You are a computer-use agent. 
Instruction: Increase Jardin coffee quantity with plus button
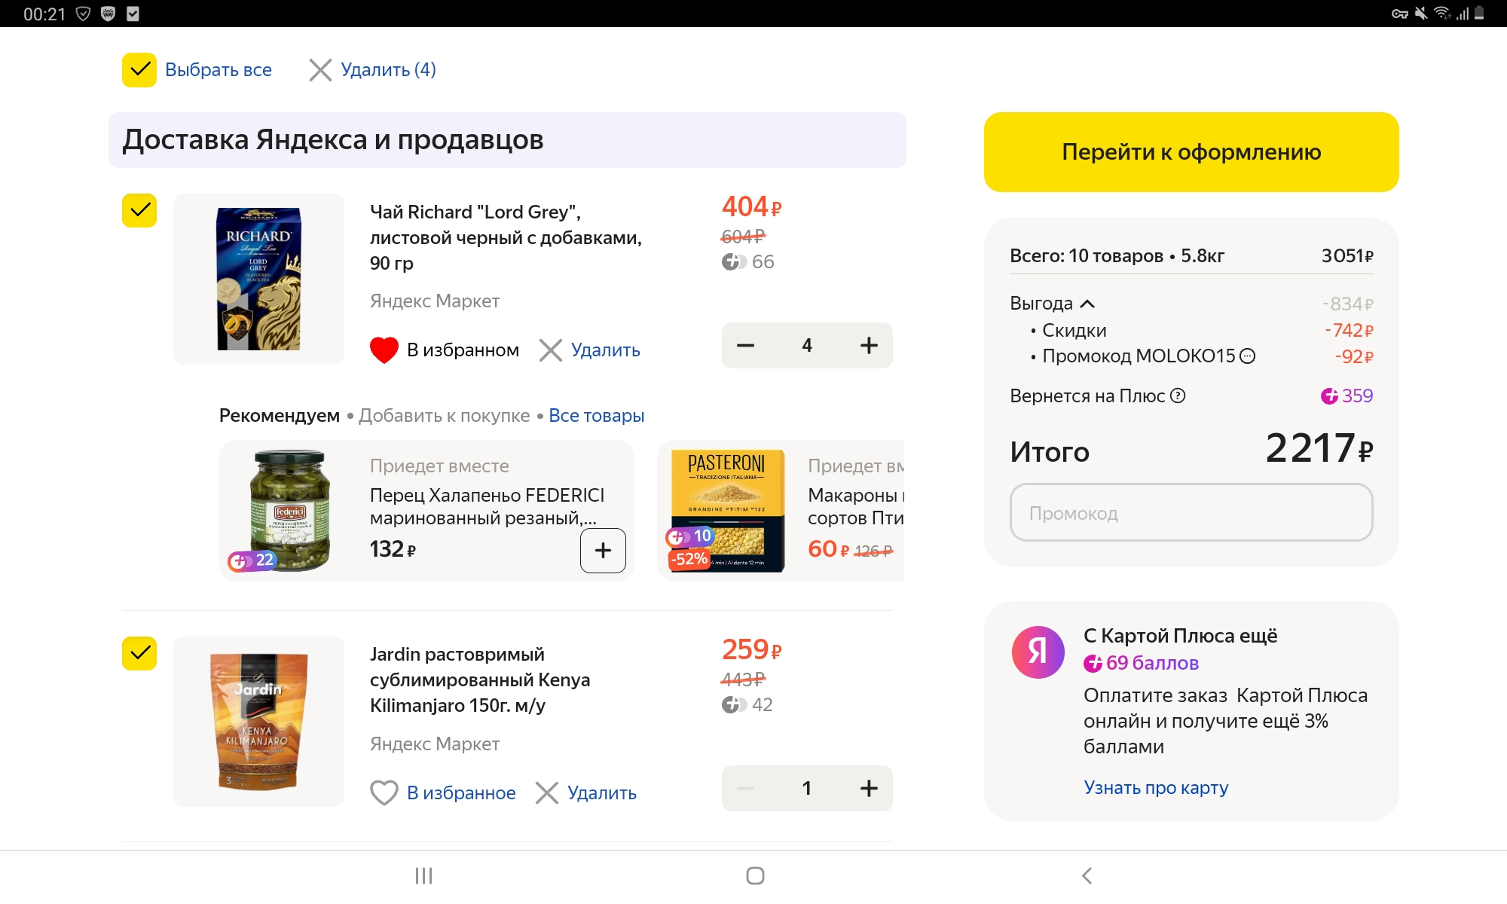click(869, 789)
